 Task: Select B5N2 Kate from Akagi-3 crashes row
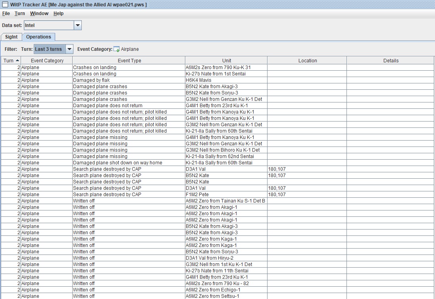[x=217, y=87]
